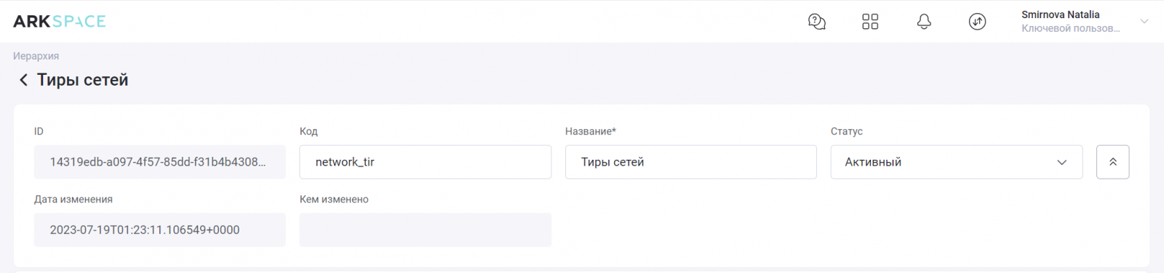This screenshot has height=273, width=1164.
Task: Click the Дата изменения field
Action: (x=159, y=229)
